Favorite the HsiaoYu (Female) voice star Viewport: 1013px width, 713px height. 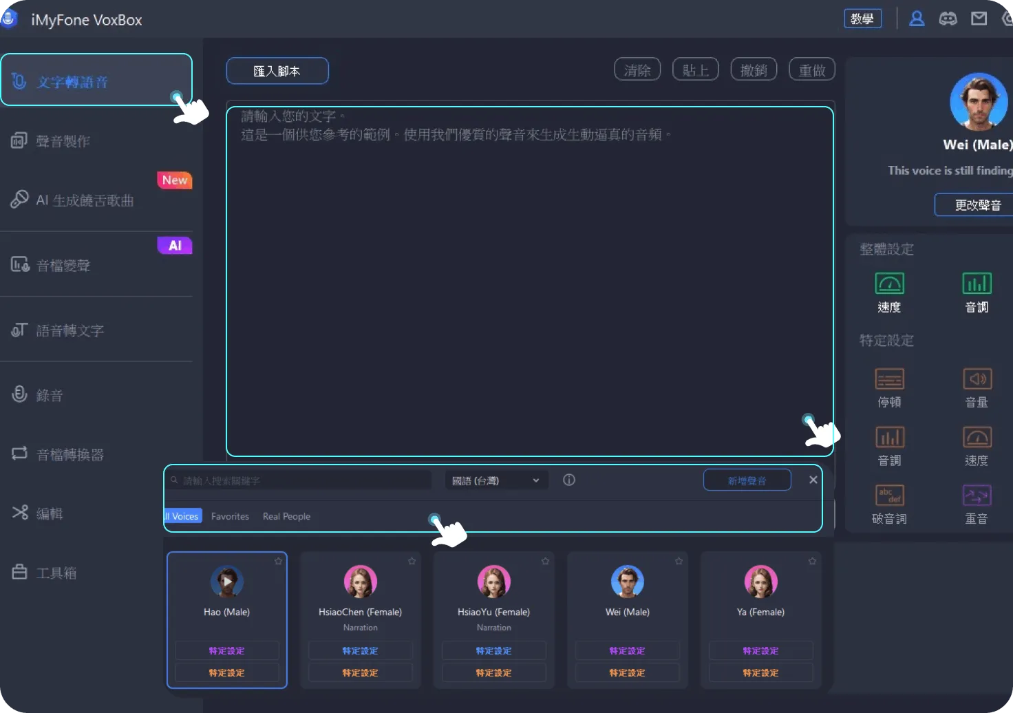click(545, 561)
